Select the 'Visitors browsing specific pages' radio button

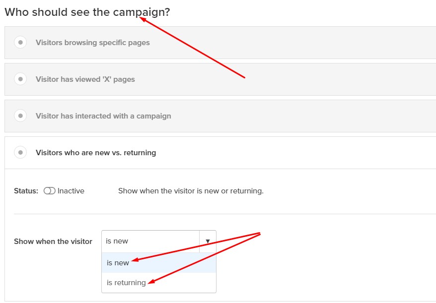20,43
